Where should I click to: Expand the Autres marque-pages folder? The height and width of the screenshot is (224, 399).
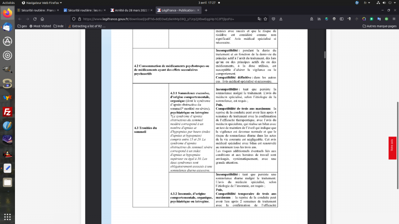[379, 26]
